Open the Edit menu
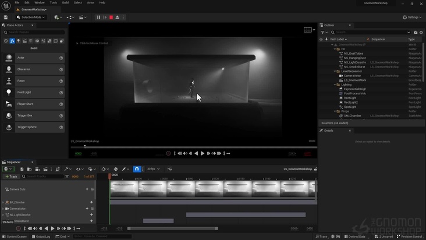Screen dimensions: 426x240 click(27, 3)
